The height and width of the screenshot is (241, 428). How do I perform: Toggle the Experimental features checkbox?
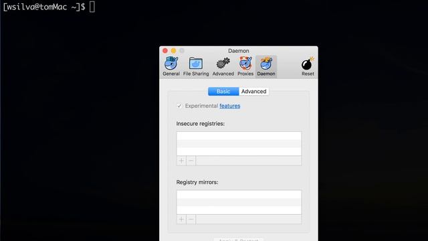tap(179, 106)
